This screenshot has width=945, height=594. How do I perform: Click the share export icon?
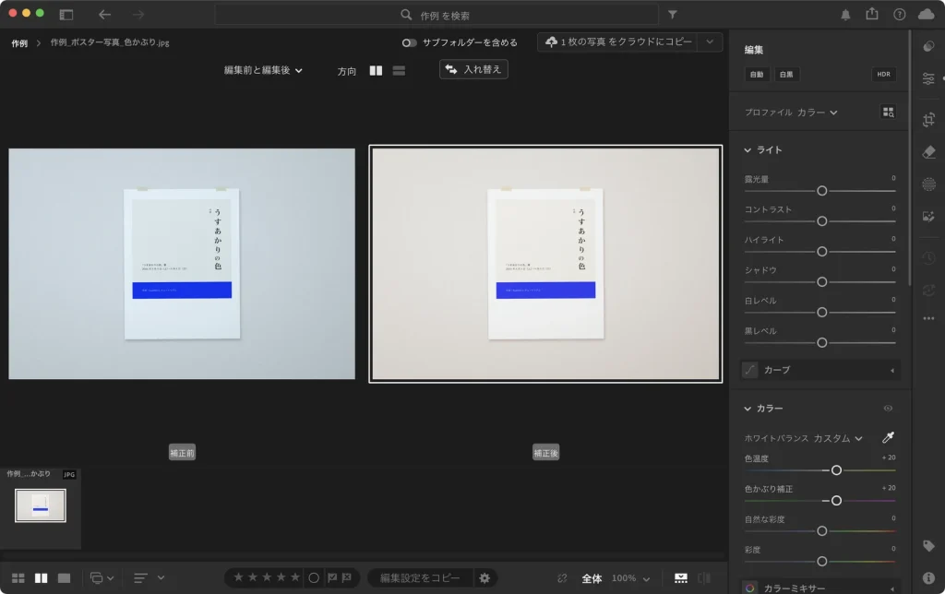click(x=872, y=14)
